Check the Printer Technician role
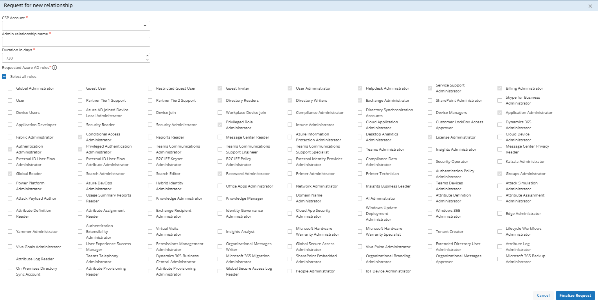The height and width of the screenshot is (303, 598). pyautogui.click(x=360, y=173)
